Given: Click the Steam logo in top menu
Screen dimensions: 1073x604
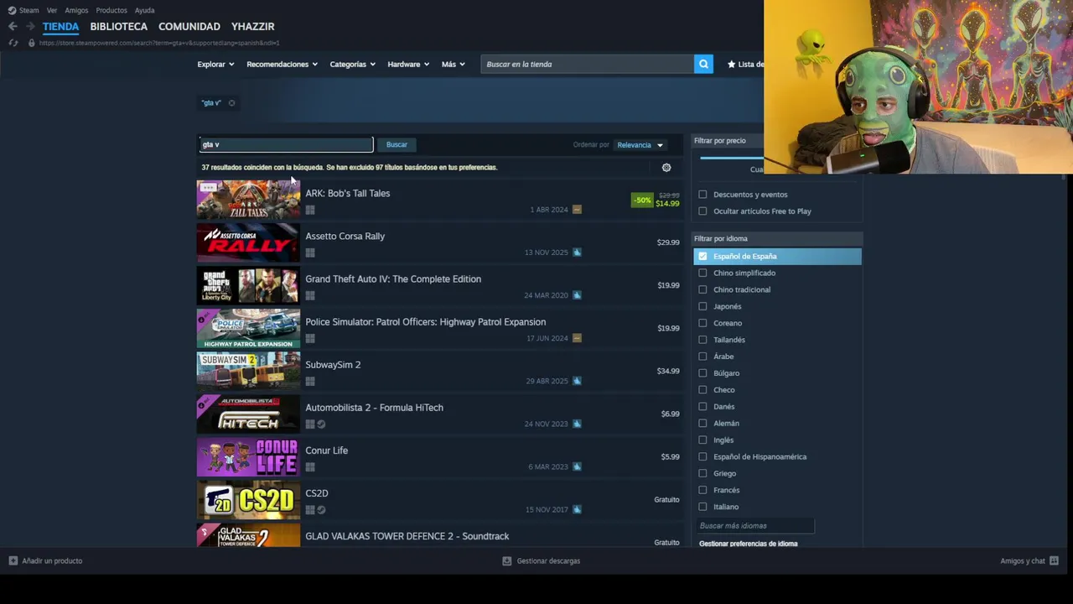Looking at the screenshot, I should pyautogui.click(x=12, y=10).
